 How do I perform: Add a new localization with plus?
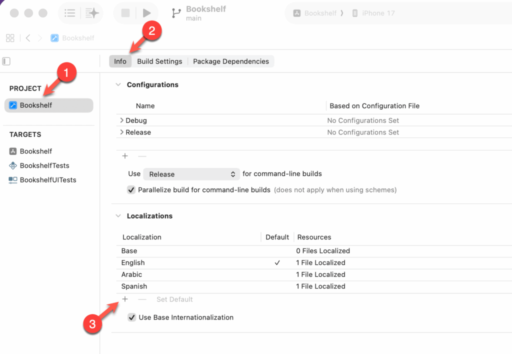coord(125,299)
